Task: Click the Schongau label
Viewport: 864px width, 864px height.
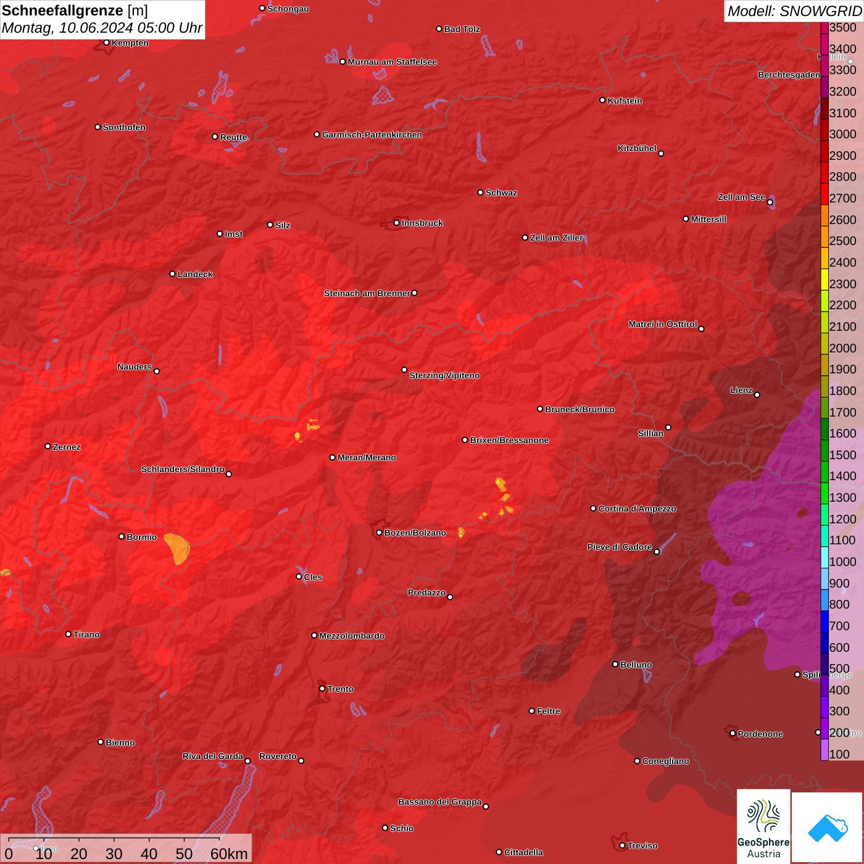Action: click(288, 9)
